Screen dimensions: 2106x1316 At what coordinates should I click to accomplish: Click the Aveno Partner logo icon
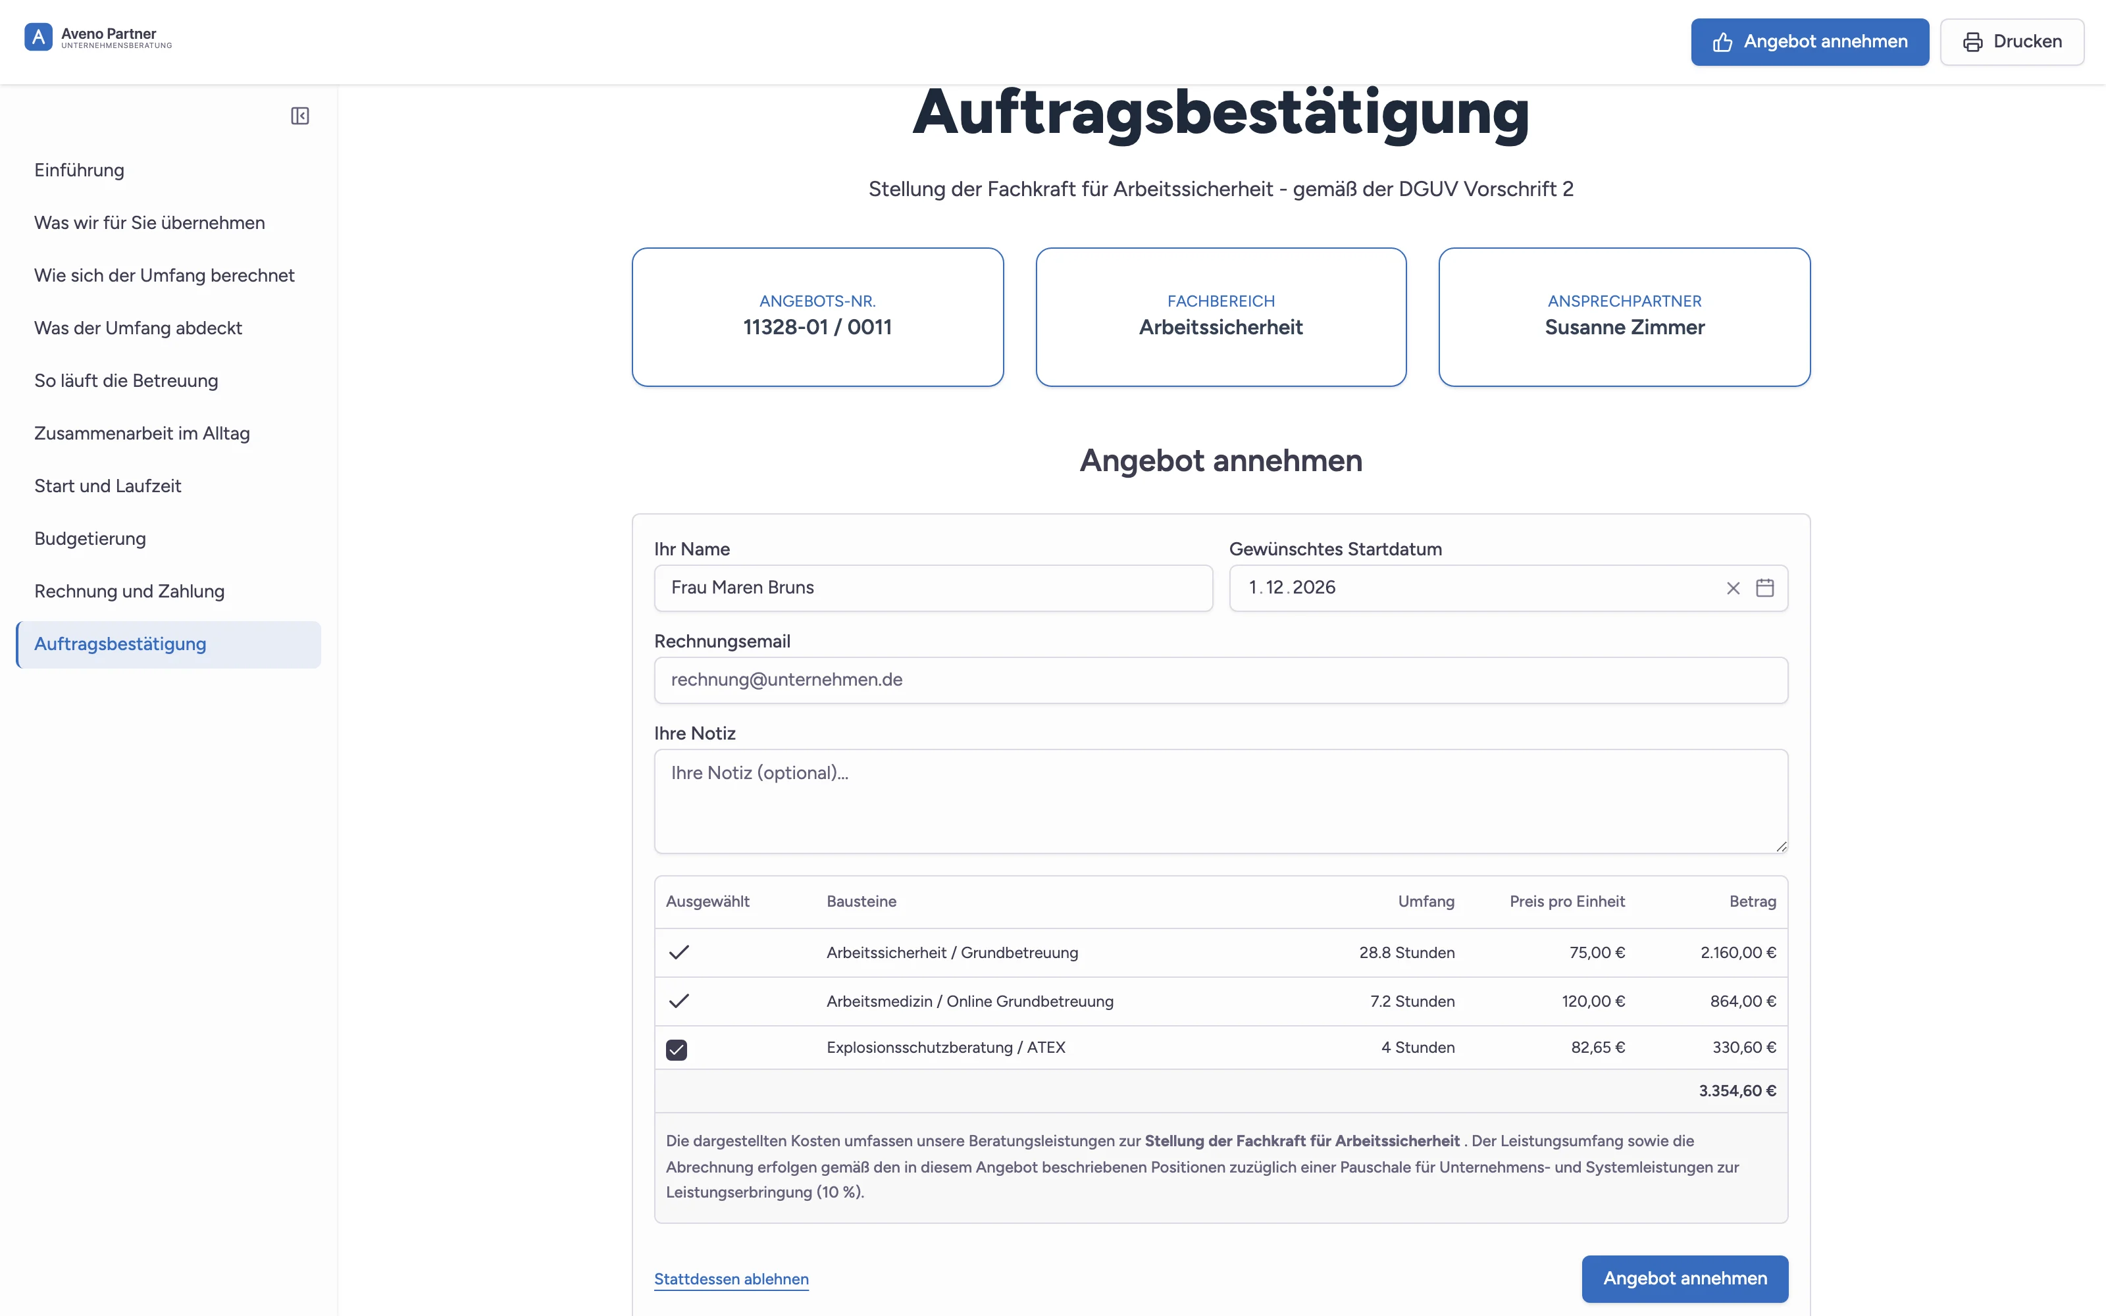pos(38,38)
